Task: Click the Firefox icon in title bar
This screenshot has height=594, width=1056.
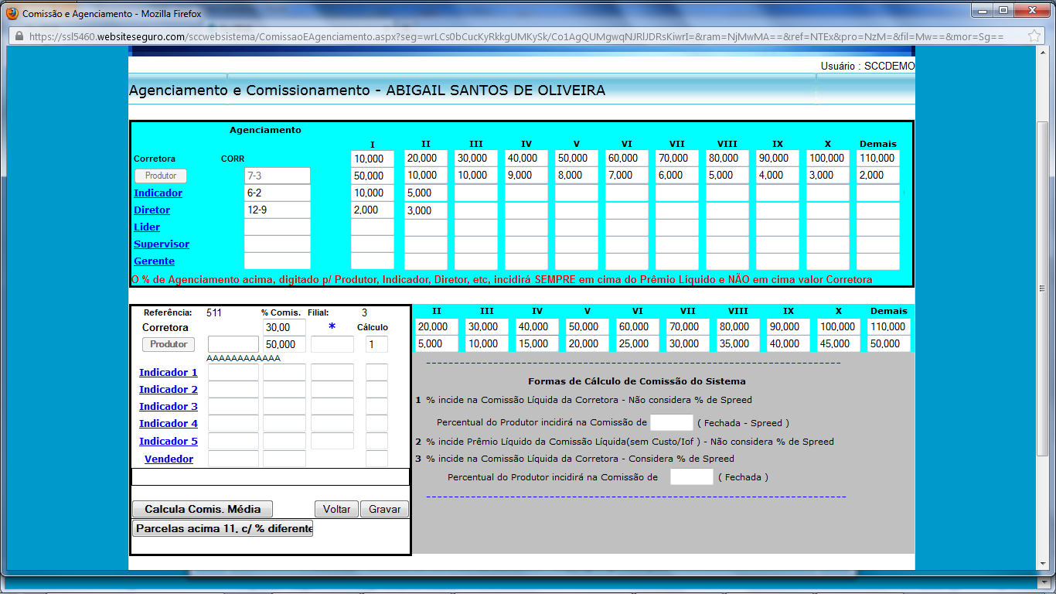Action: pos(12,13)
